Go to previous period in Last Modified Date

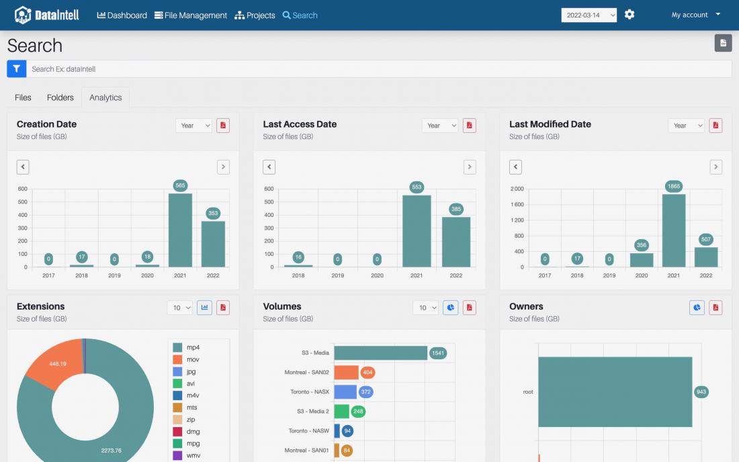515,167
